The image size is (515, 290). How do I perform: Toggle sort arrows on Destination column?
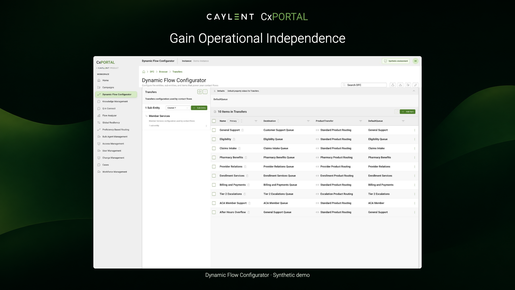pos(278,121)
